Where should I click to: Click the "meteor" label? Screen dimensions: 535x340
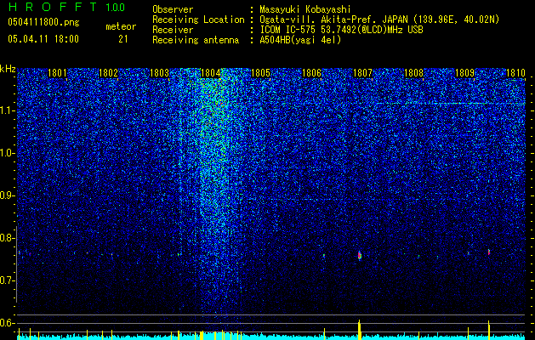(x=121, y=26)
